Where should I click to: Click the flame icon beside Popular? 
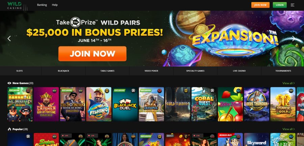[9, 129]
